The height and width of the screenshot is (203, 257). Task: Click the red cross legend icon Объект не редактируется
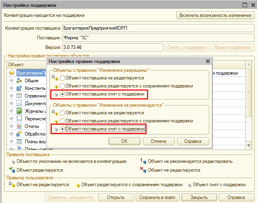pyautogui.click(x=143, y=170)
